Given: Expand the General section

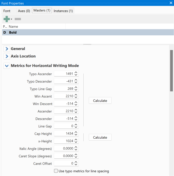Looking at the screenshot, I should (7, 49).
